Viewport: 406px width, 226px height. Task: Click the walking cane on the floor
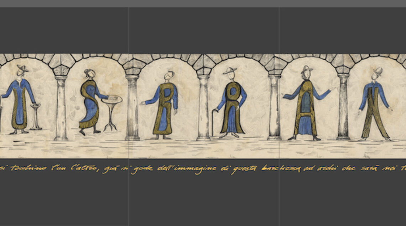click(213, 123)
